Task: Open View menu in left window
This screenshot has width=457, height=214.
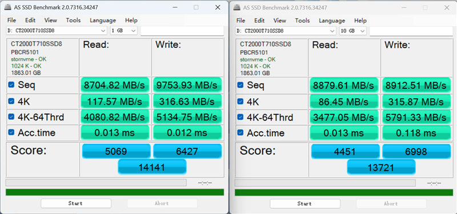Action: (51, 21)
